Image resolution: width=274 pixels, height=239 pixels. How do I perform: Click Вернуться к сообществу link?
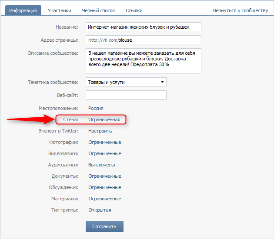click(241, 10)
